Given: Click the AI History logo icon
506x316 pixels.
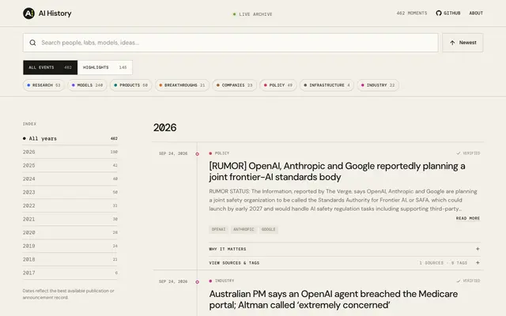Looking at the screenshot, I should click(28, 13).
